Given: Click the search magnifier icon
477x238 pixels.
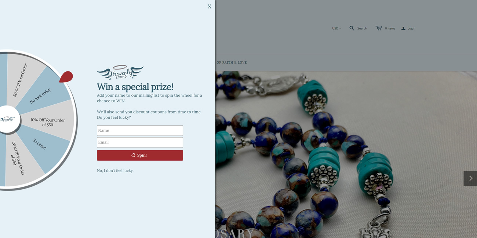Looking at the screenshot, I should (x=352, y=28).
